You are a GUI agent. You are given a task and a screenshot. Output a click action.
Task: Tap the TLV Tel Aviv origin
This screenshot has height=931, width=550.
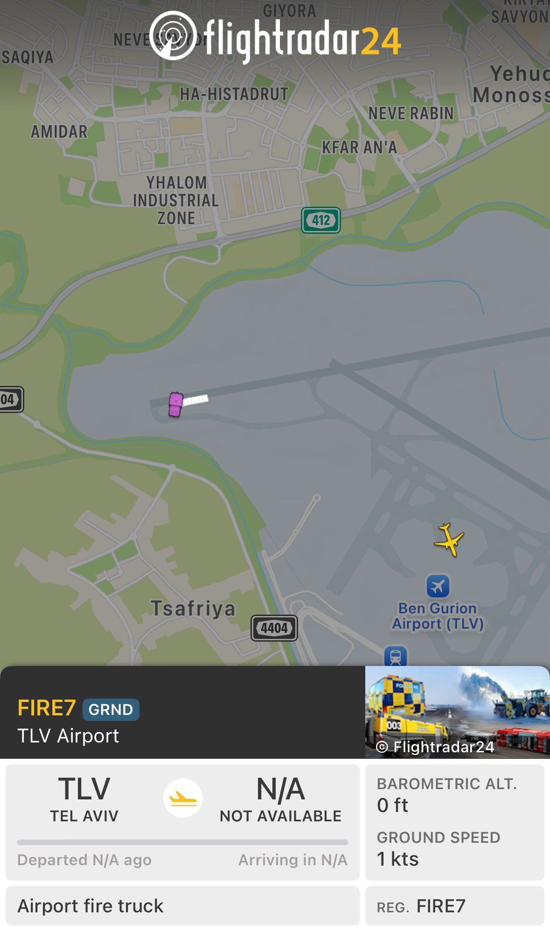tap(84, 799)
